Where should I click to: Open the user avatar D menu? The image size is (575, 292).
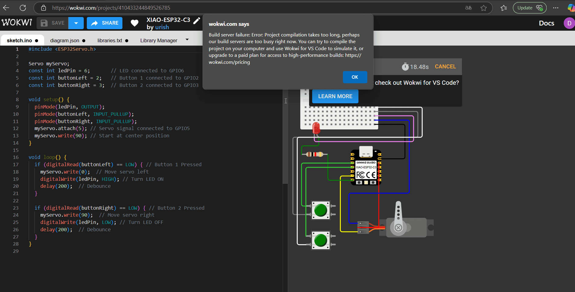(x=569, y=23)
